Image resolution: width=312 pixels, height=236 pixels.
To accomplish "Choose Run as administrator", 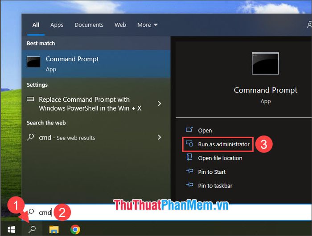I will coord(218,144).
